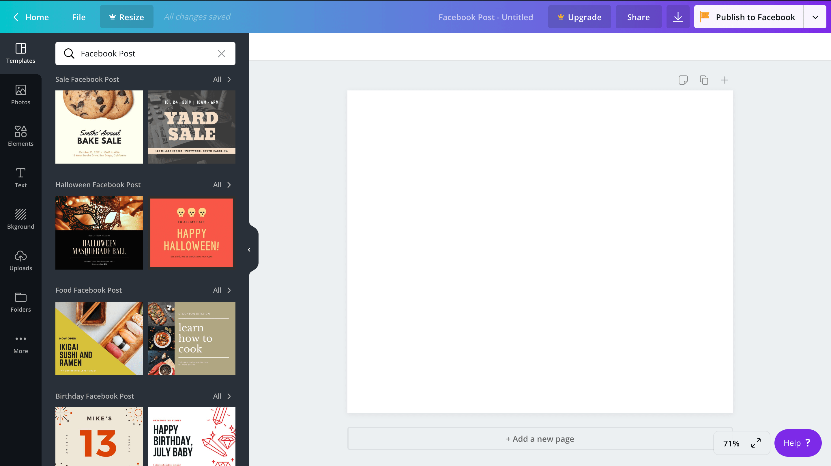This screenshot has height=466, width=831.
Task: Select the Yard Sale template thumbnail
Action: point(191,127)
